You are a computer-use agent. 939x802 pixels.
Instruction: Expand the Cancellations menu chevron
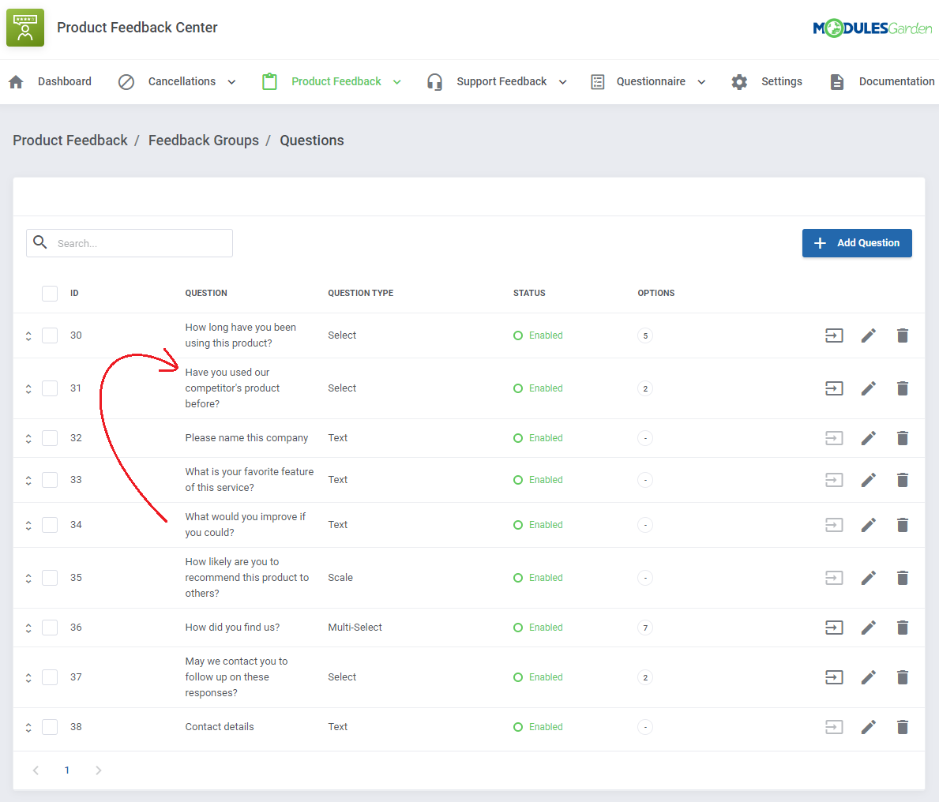point(231,82)
